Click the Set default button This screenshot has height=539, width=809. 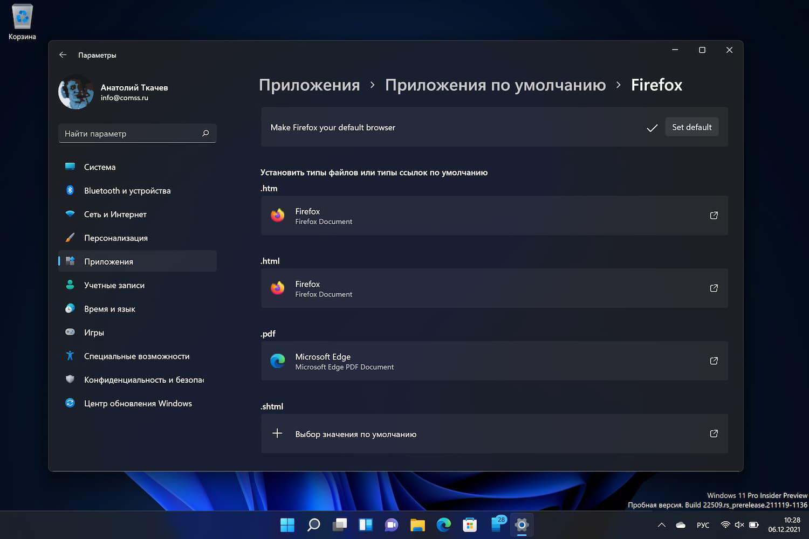(x=691, y=127)
